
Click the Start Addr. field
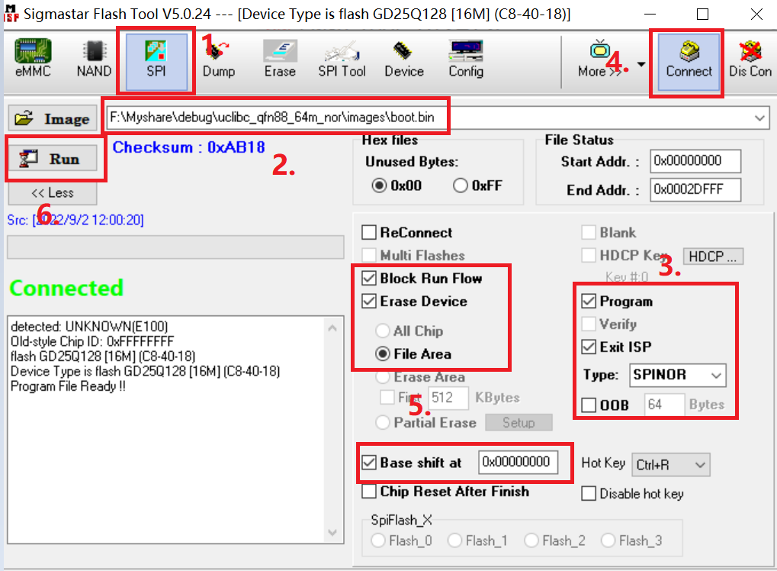[695, 161]
